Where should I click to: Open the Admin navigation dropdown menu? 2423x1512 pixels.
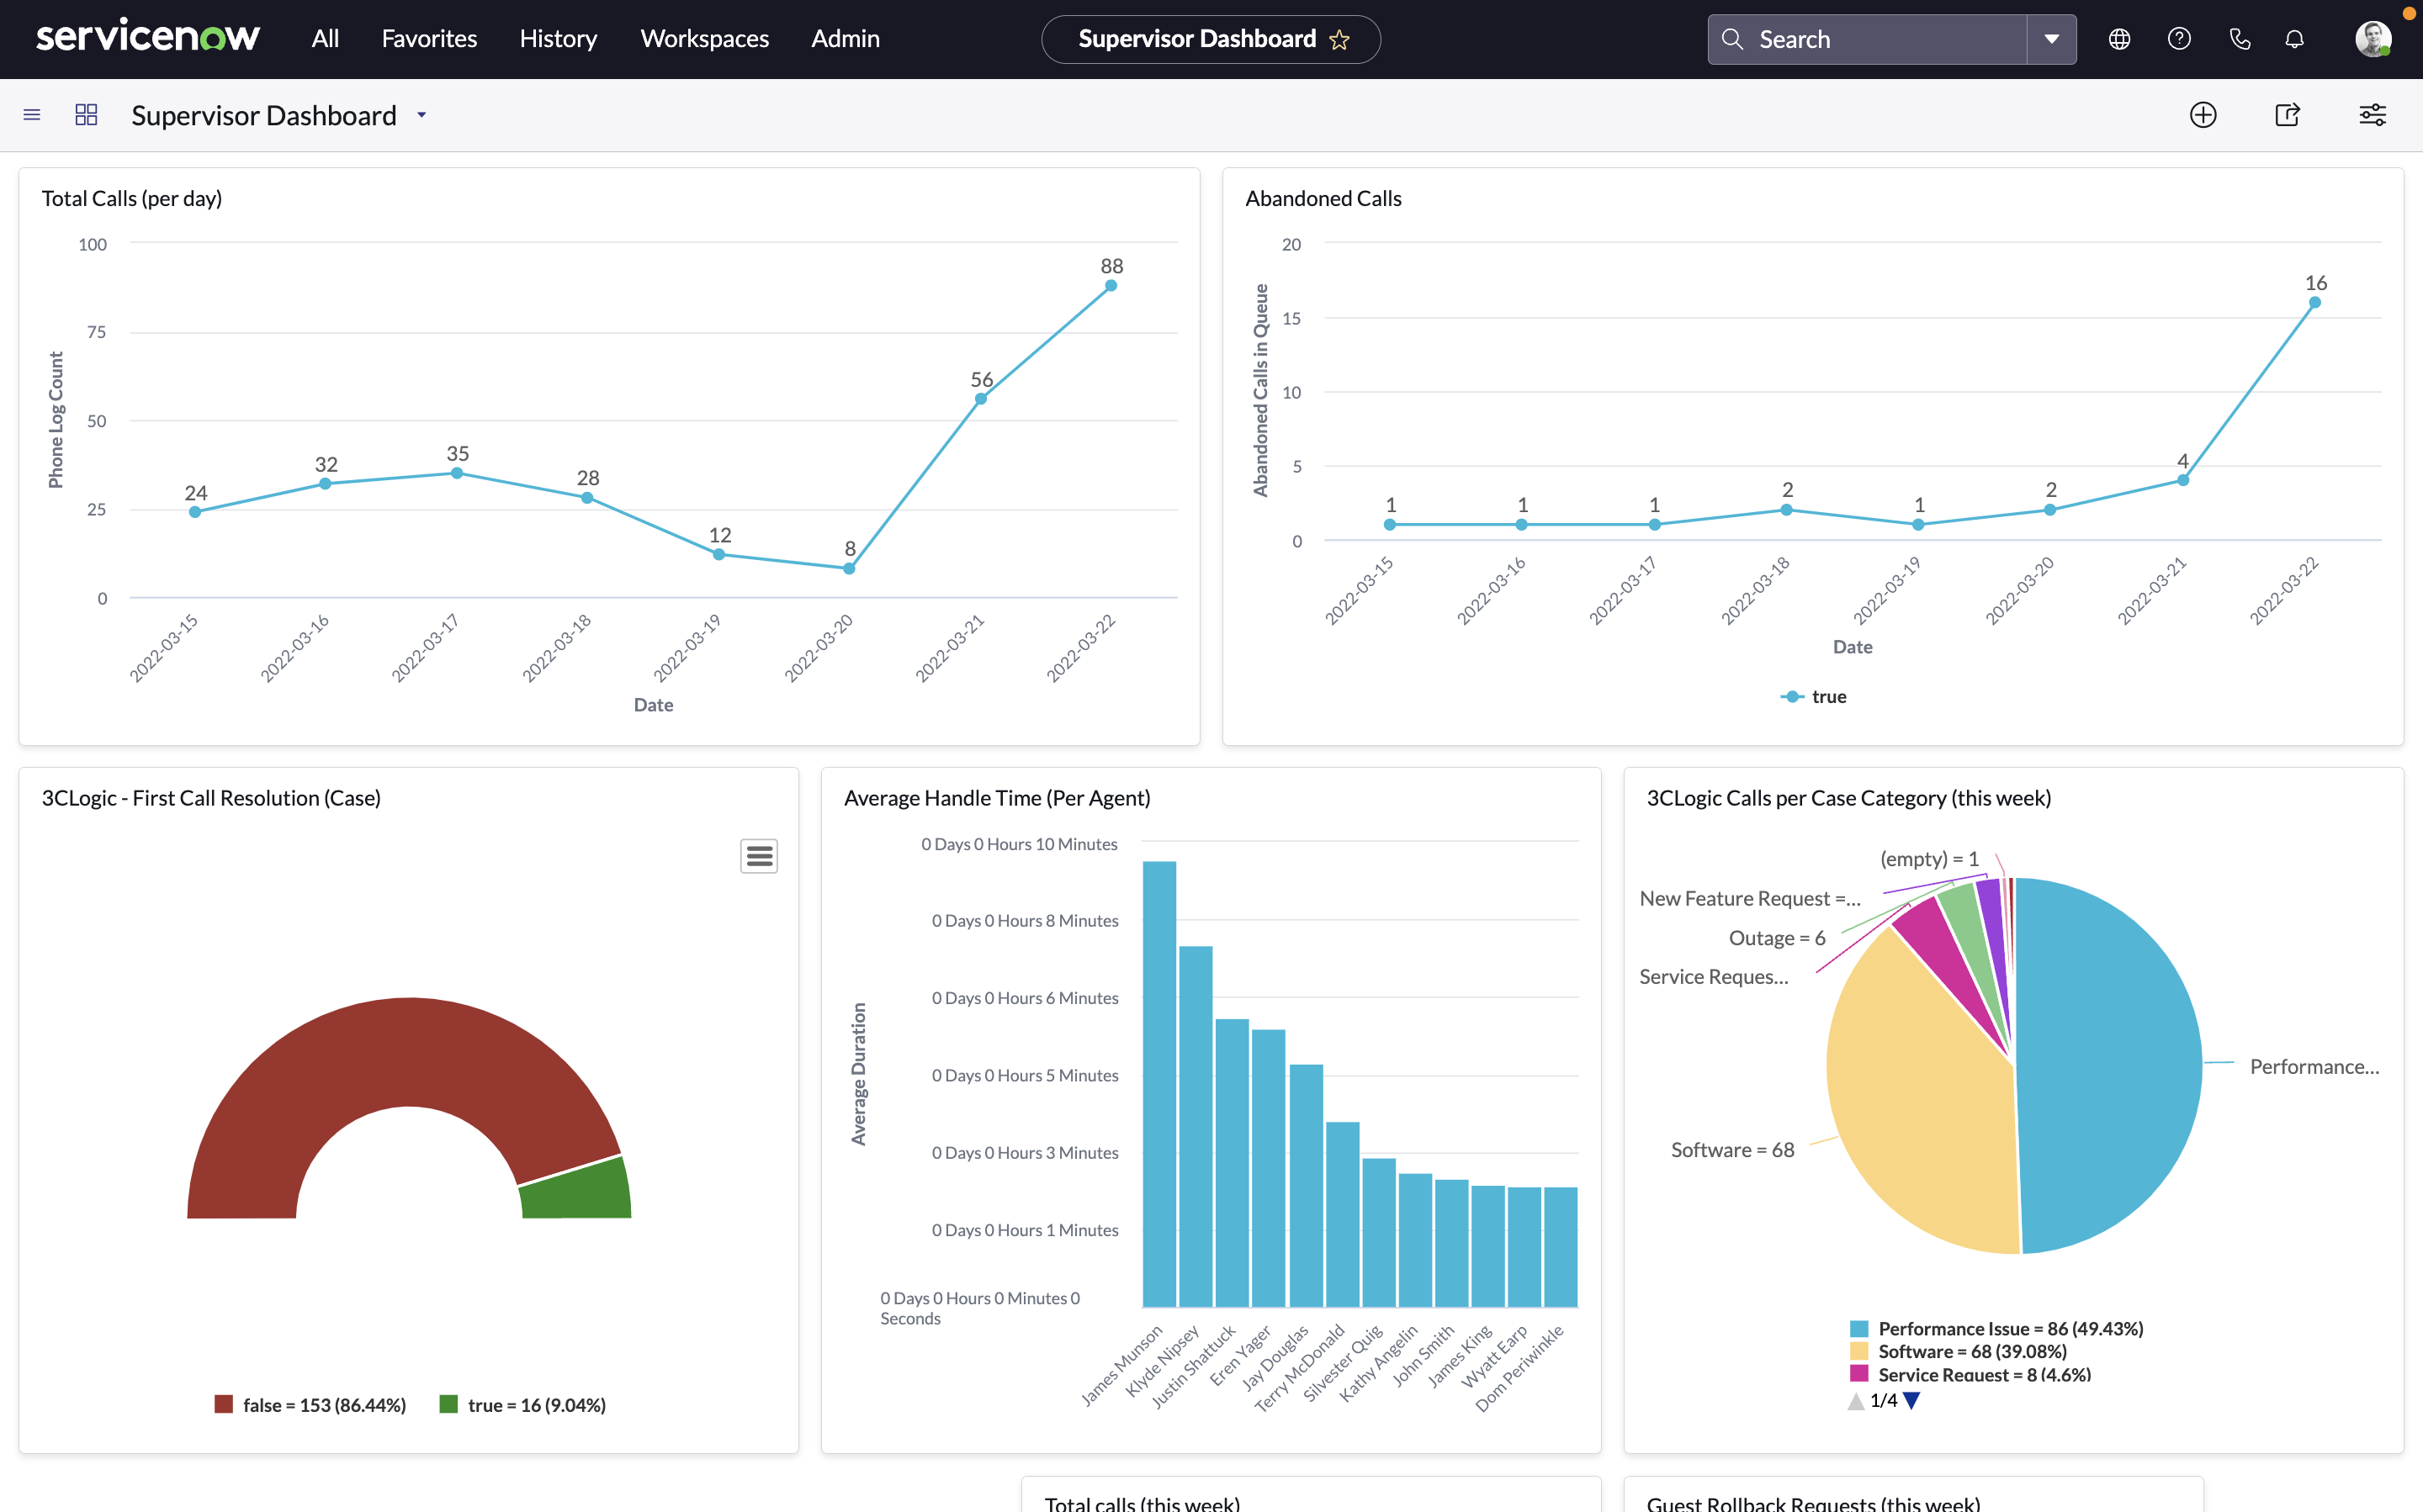(x=845, y=39)
